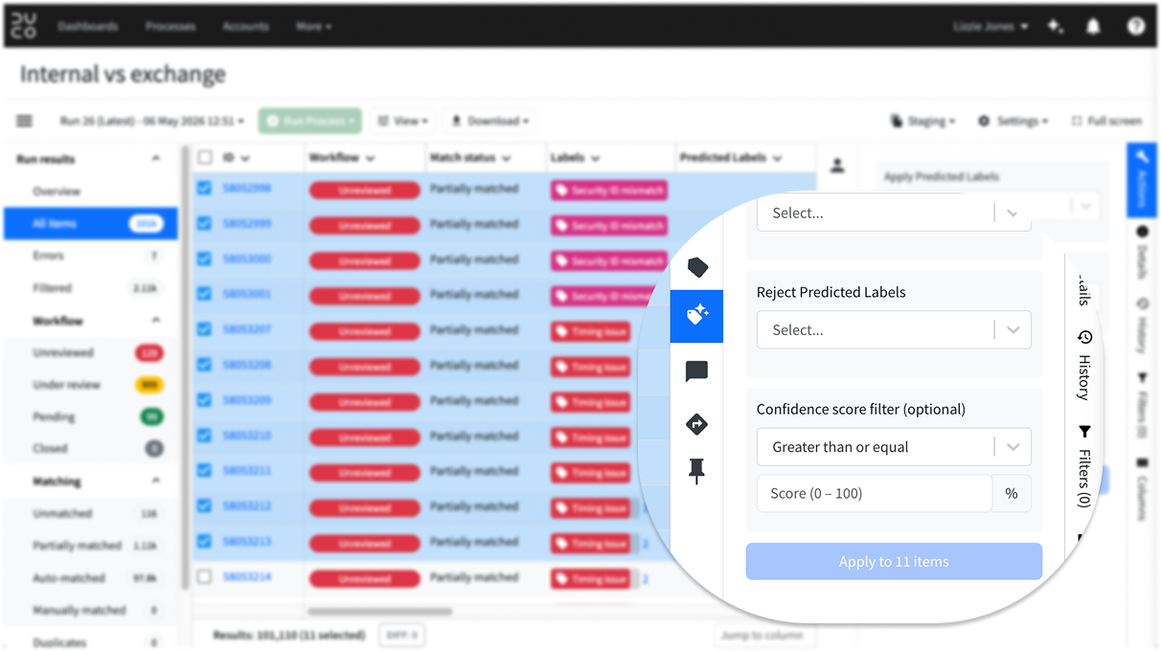Viewport: 1161px width, 651px height.
Task: Click the reassign arrow diamond icon
Action: (x=696, y=423)
